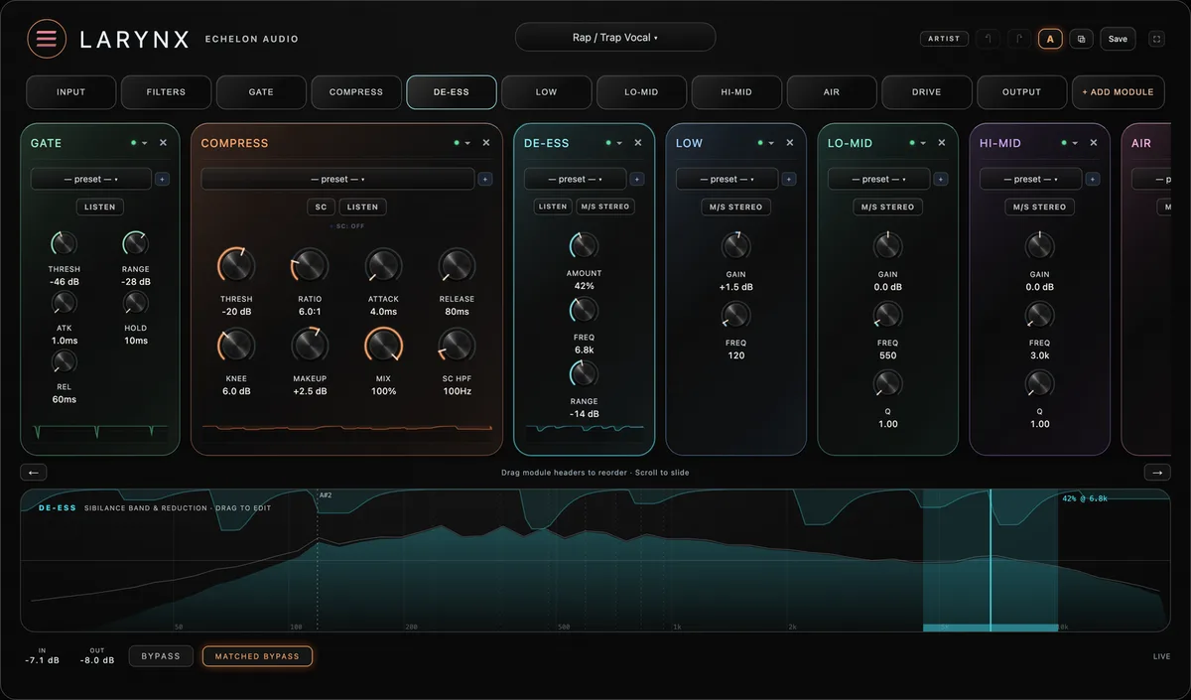This screenshot has height=700, width=1191.
Task: Click Listen in the Compress module
Action: [363, 208]
